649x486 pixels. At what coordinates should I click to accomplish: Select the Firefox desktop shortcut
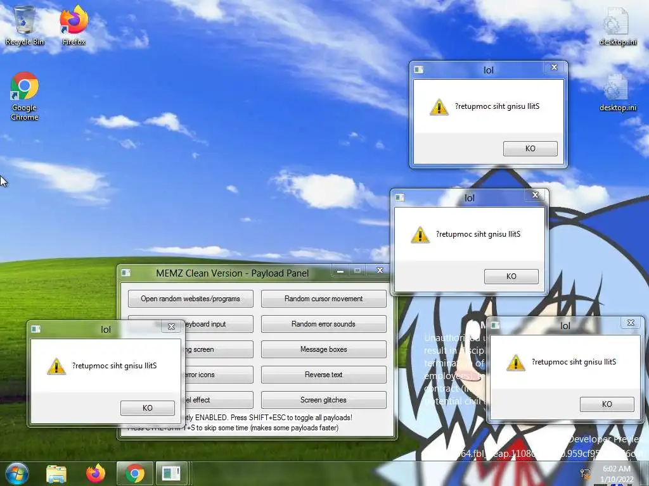coord(74,25)
